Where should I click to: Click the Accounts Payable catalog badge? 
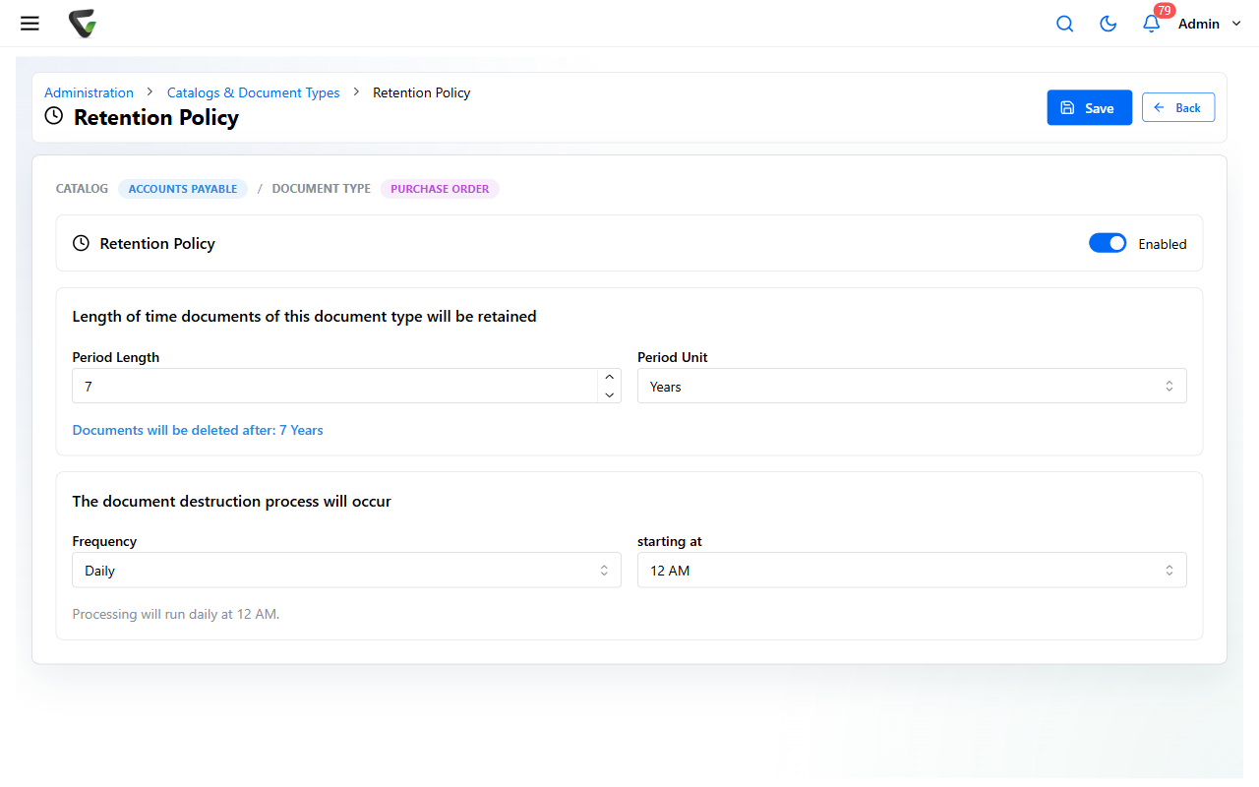[183, 189]
